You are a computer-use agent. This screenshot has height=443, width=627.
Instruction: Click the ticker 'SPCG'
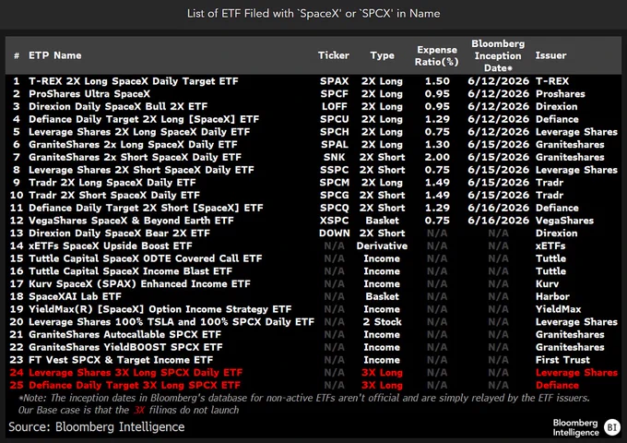click(x=334, y=196)
